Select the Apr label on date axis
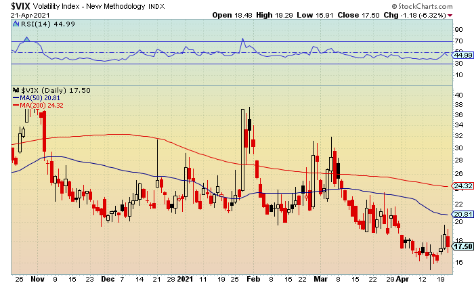The height and width of the screenshot is (285, 474). [x=402, y=279]
